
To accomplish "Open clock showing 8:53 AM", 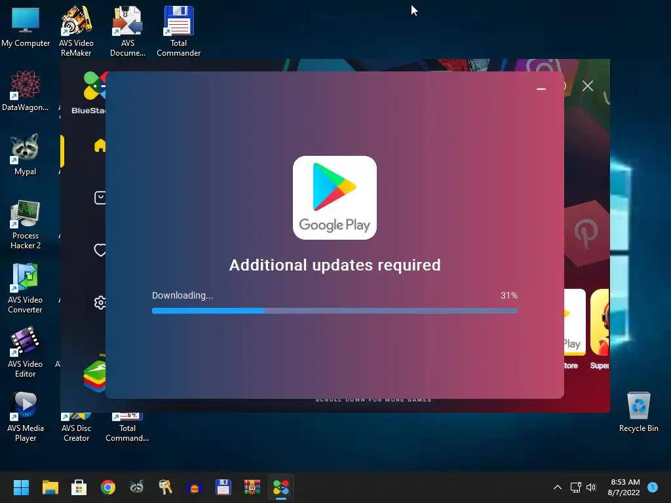I will (x=624, y=487).
